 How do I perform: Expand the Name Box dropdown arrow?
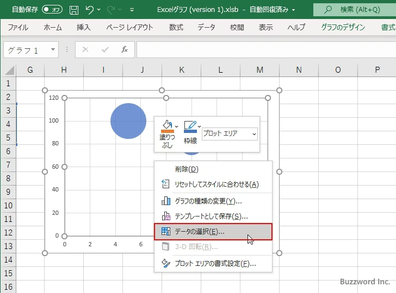[x=53, y=49]
